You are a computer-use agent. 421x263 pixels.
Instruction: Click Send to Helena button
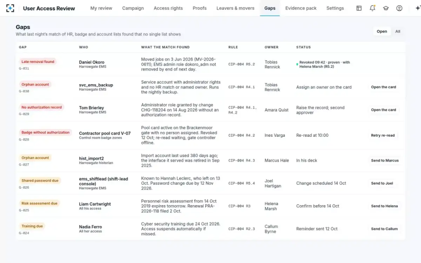coord(385,206)
